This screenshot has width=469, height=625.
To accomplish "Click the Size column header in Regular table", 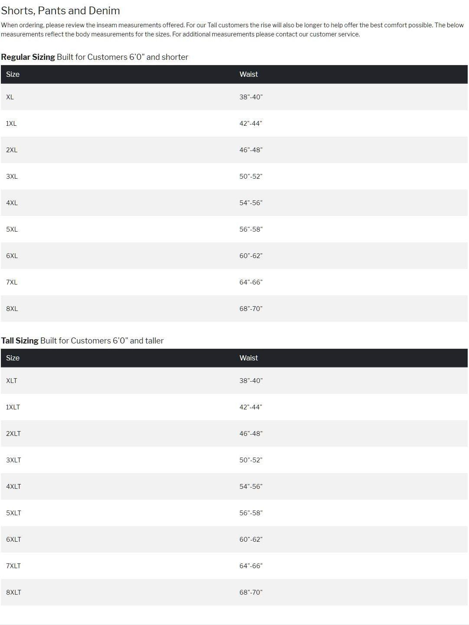I will click(x=13, y=74).
